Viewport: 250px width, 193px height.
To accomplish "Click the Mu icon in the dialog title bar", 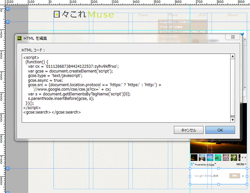I will pos(19,38).
